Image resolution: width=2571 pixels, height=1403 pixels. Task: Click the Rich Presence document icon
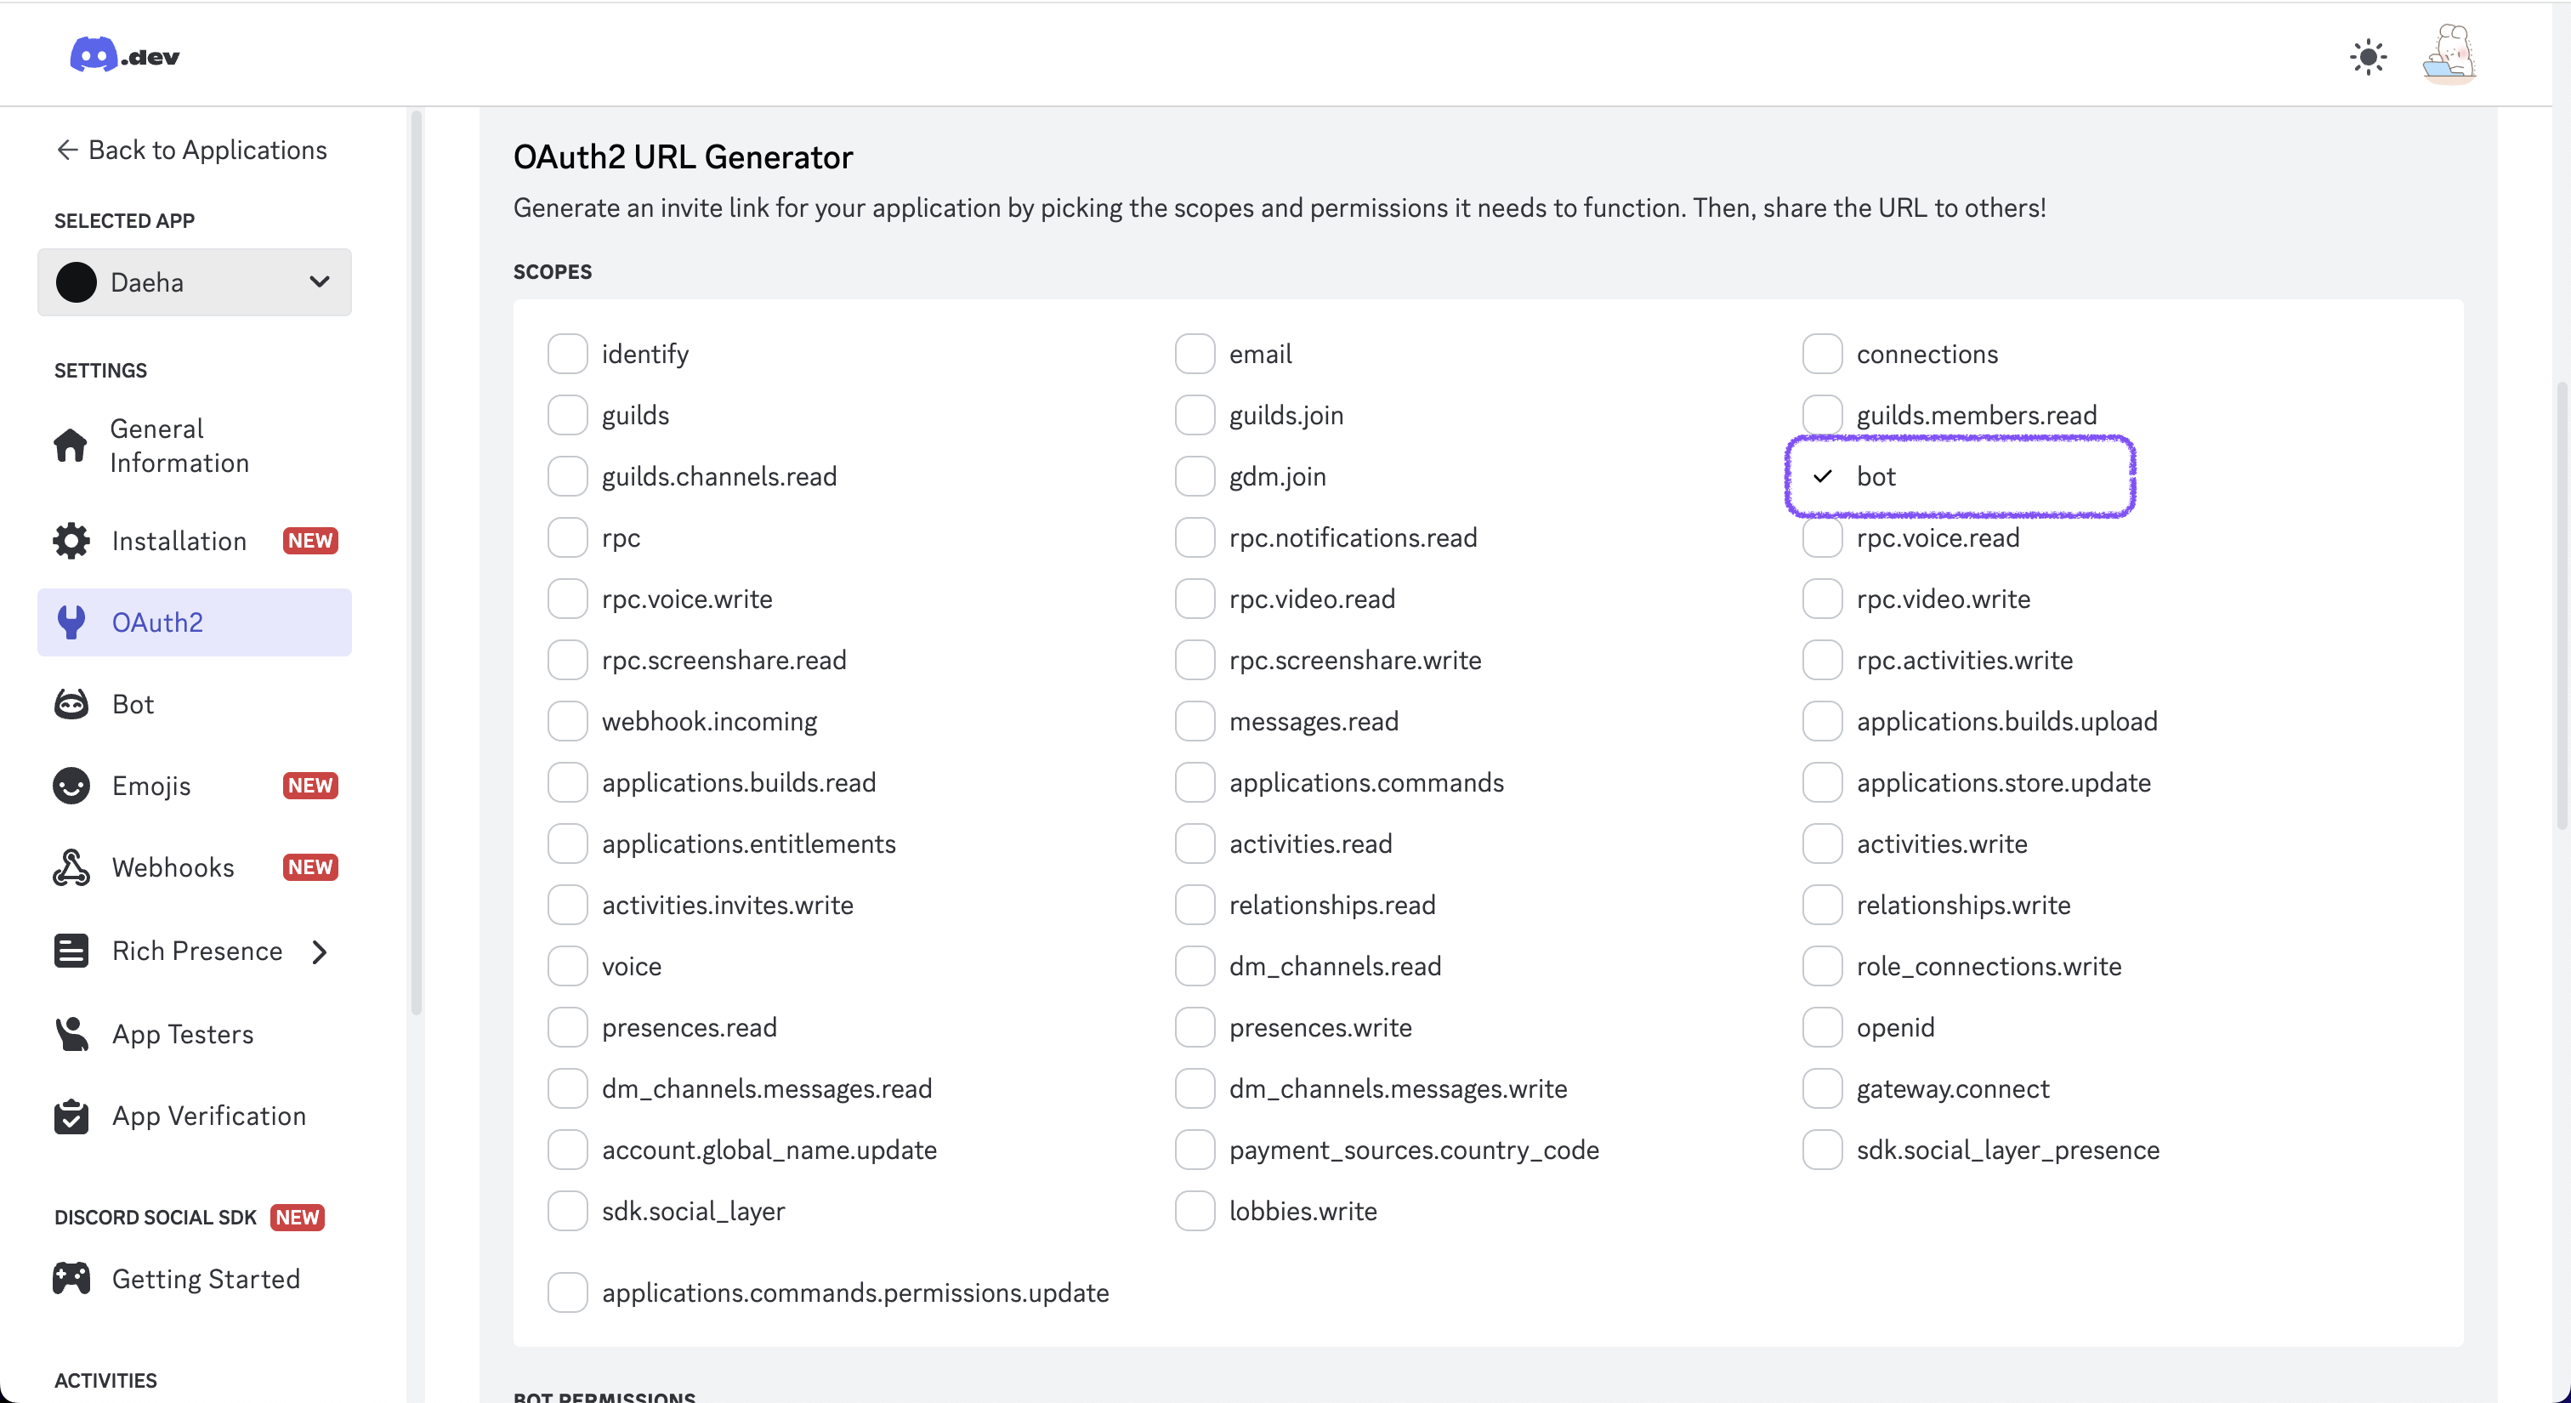click(71, 951)
